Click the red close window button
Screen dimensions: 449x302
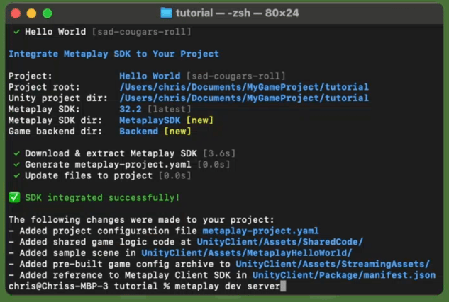pos(16,13)
